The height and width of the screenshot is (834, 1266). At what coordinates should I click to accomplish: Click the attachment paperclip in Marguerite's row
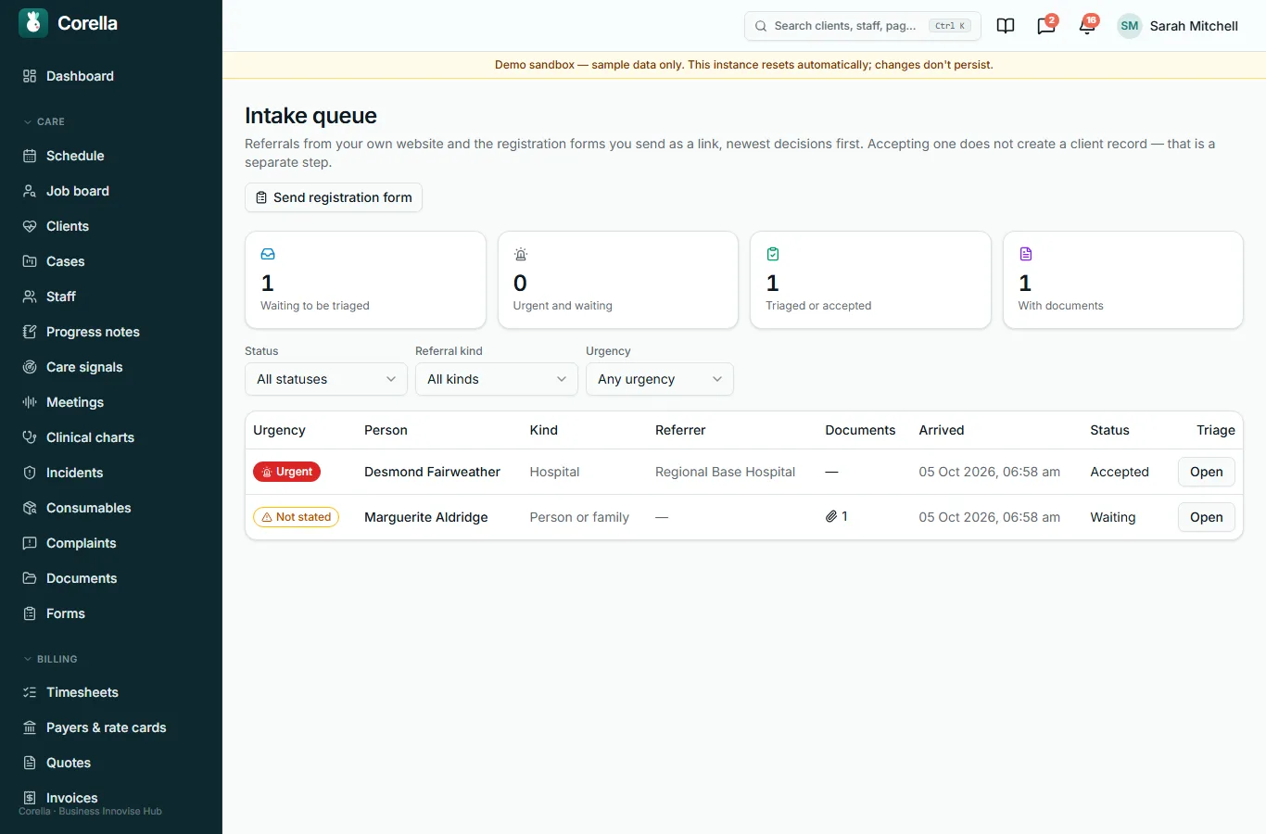831,517
